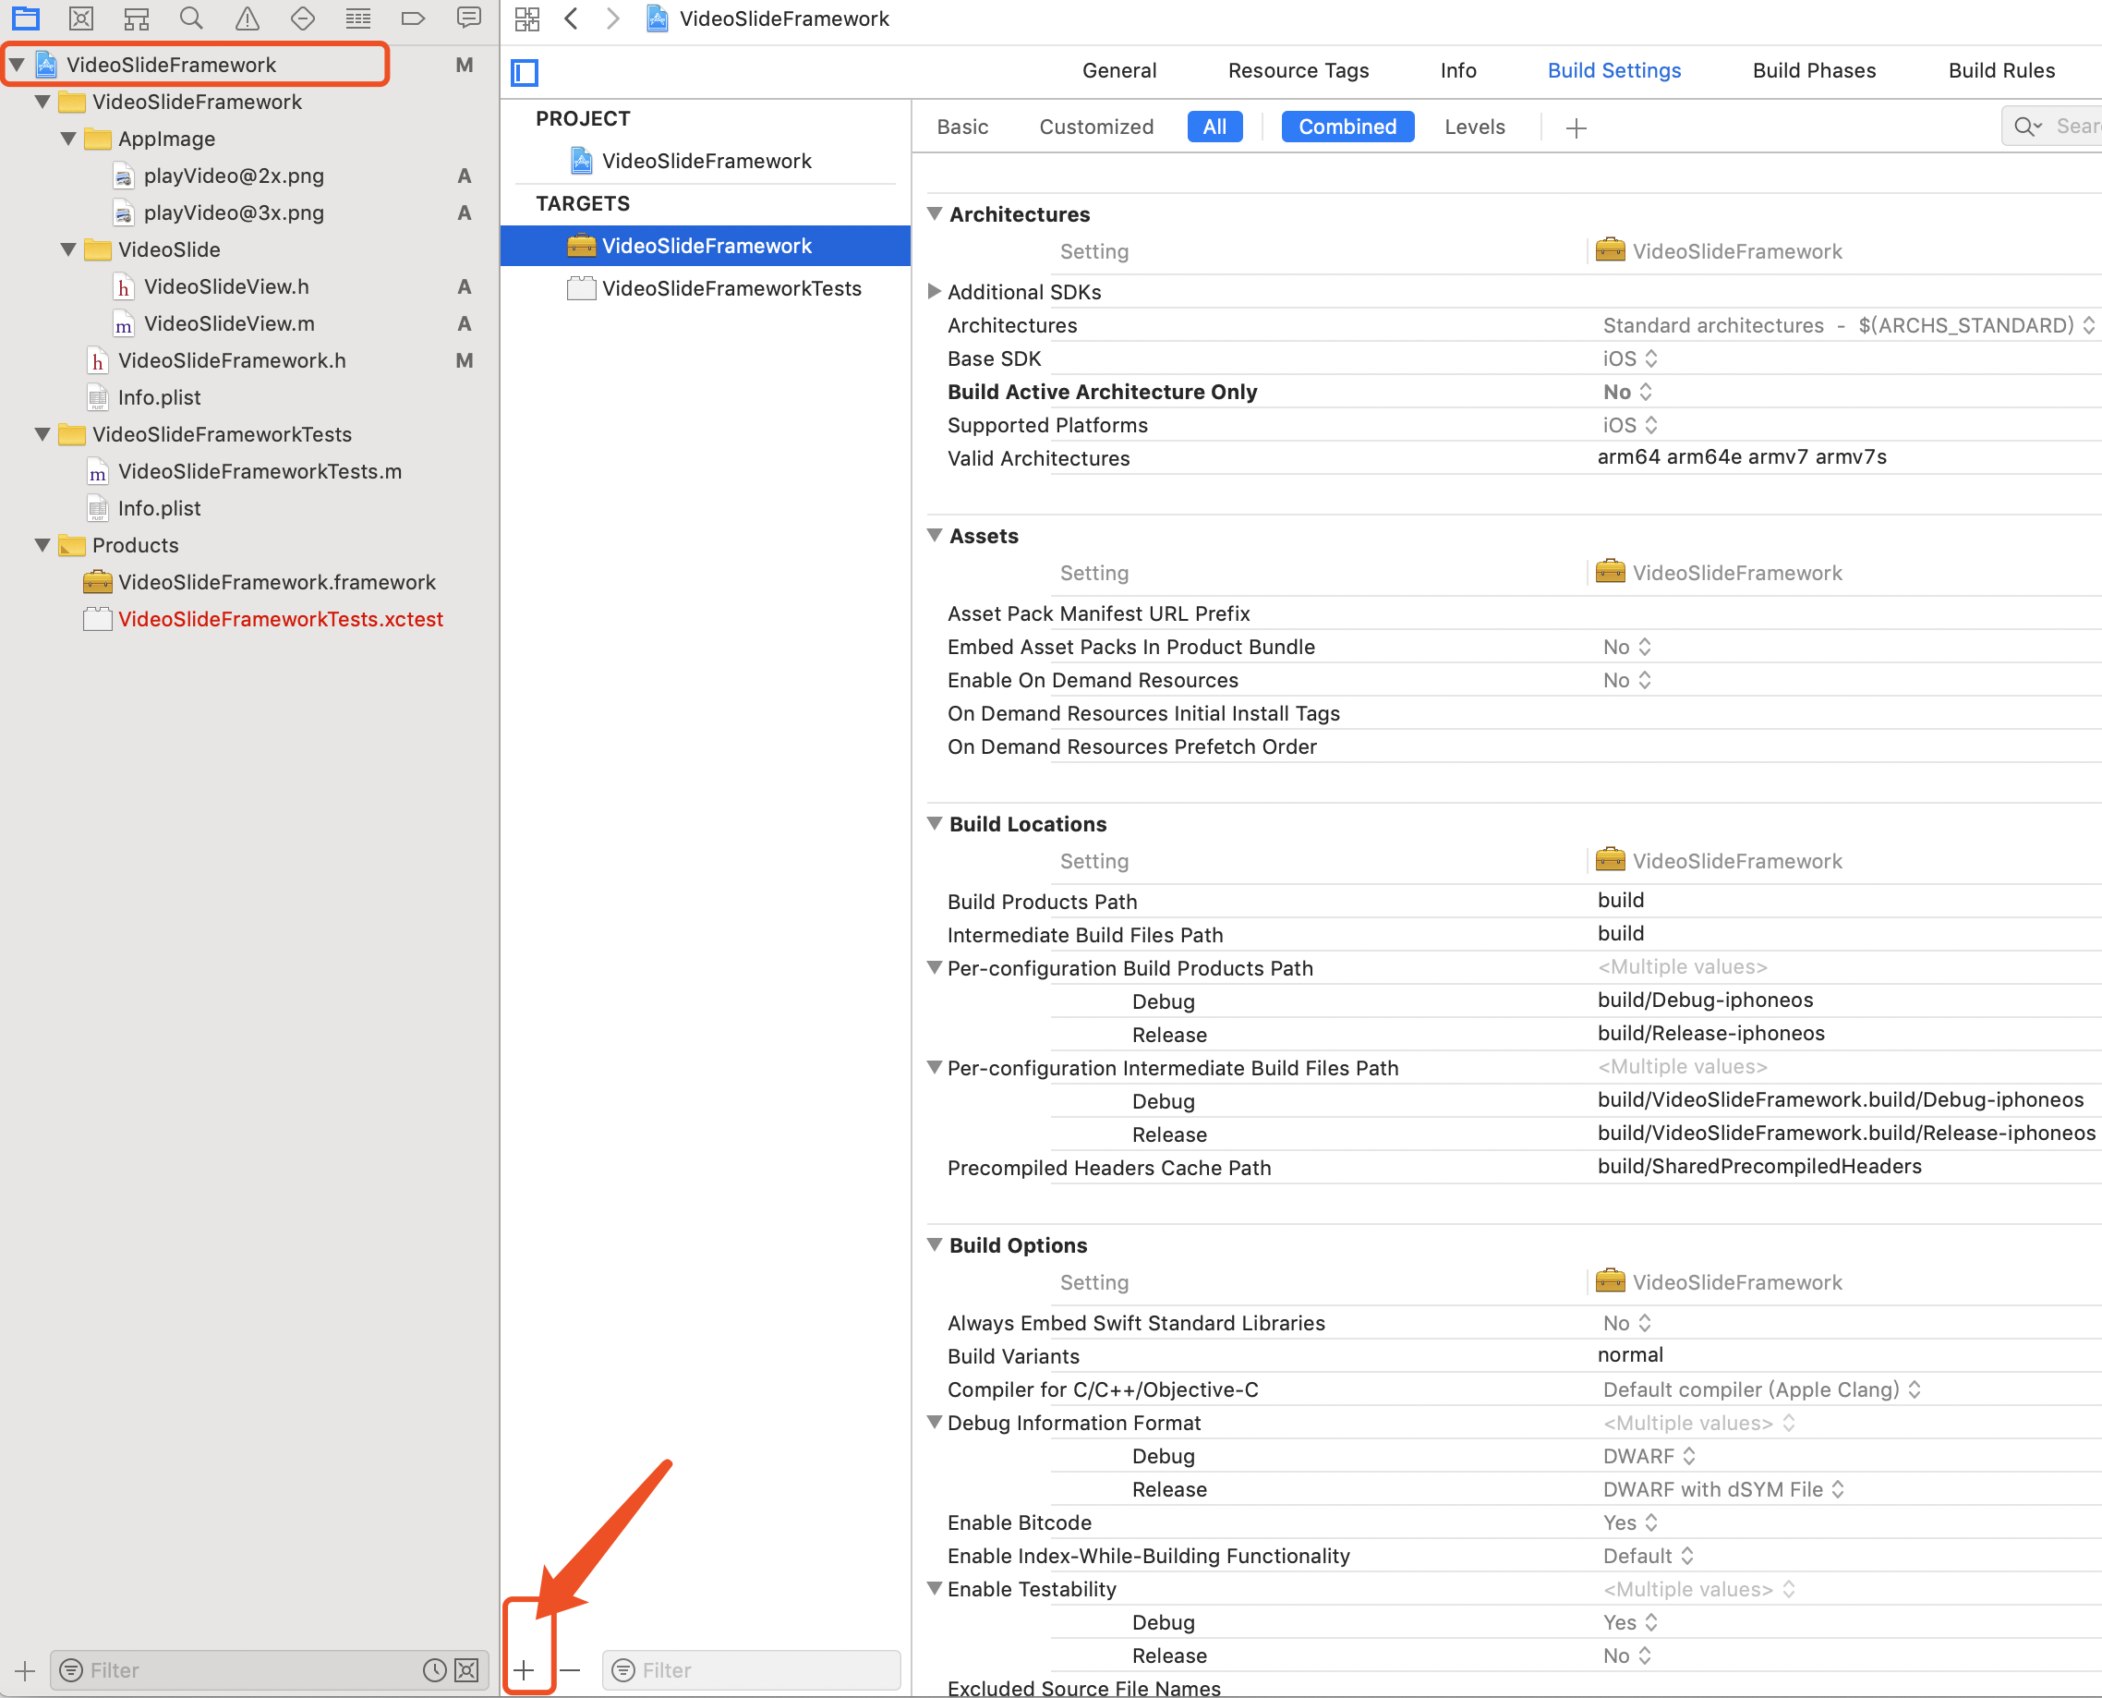
Task: Open the Source Control navigator icon
Action: pos(81,18)
